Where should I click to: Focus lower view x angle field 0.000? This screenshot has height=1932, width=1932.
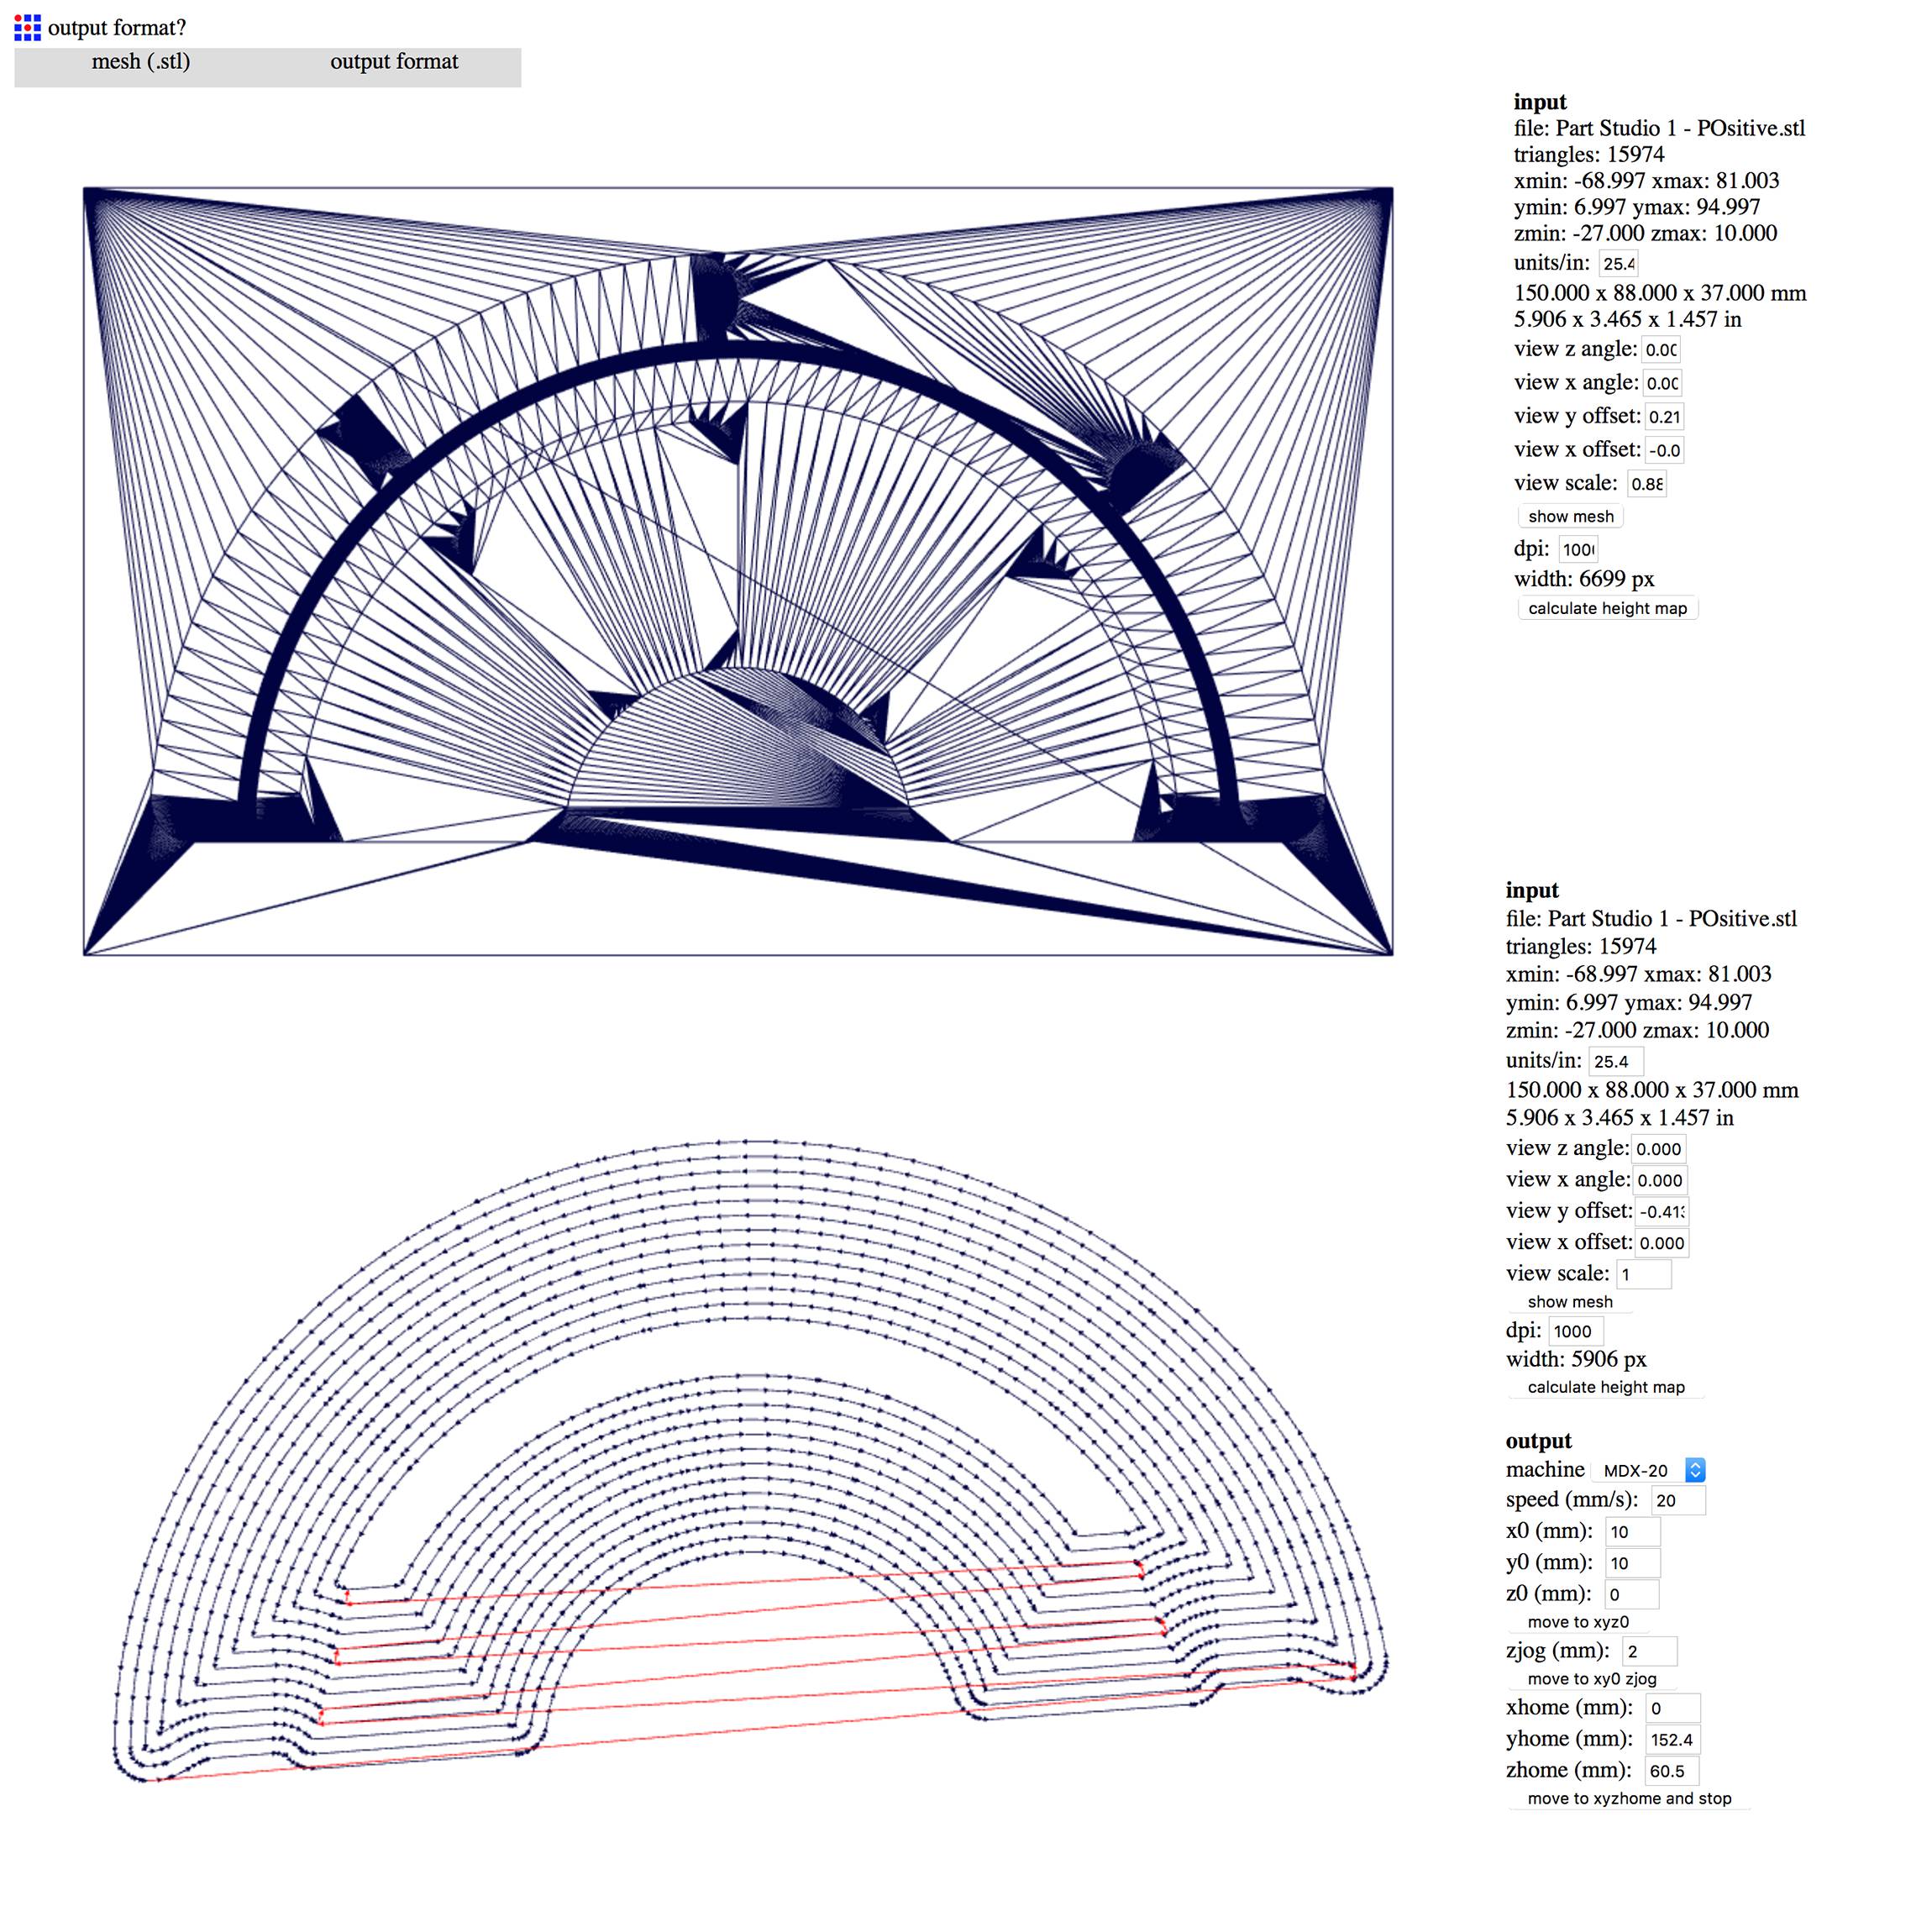pos(1660,1180)
